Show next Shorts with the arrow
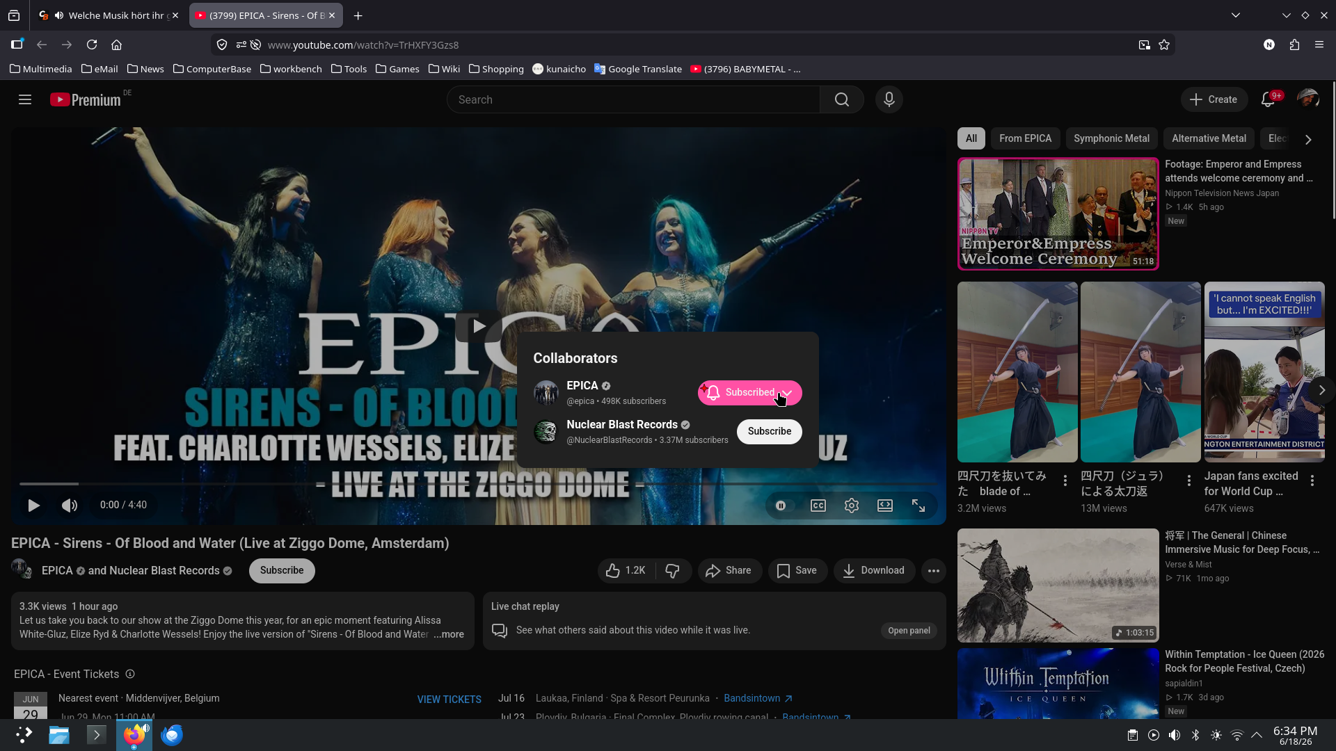This screenshot has height=751, width=1336. pyautogui.click(x=1321, y=390)
